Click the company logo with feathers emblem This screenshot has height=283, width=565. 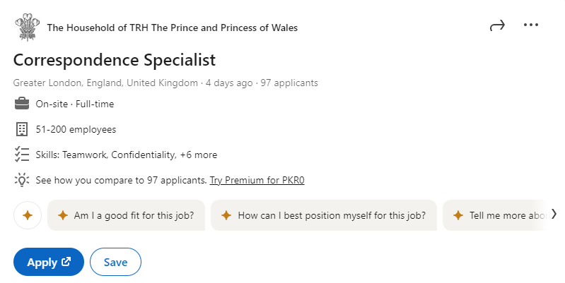pos(26,28)
